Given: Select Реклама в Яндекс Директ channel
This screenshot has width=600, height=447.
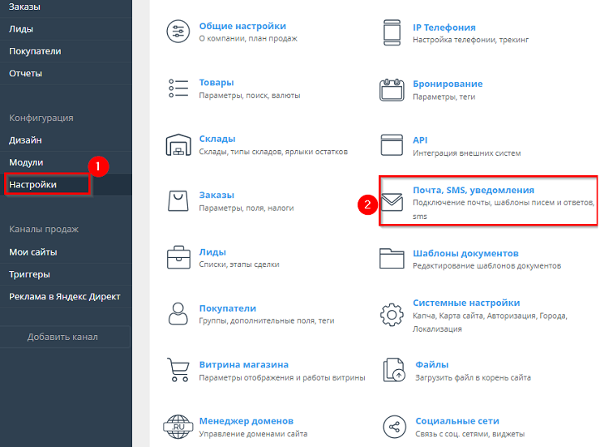Looking at the screenshot, I should pos(65,296).
